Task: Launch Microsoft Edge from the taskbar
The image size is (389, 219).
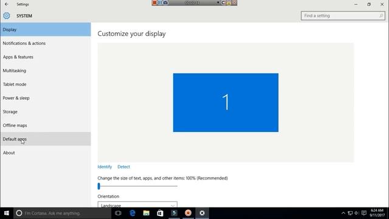Action: coord(133,213)
